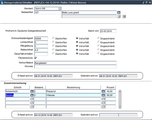Open lookup icon beside Backing layer field

[x=32, y=95]
